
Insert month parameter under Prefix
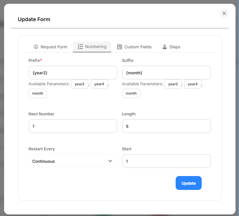point(38,93)
